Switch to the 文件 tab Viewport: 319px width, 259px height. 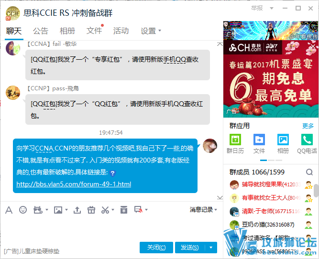(x=94, y=31)
